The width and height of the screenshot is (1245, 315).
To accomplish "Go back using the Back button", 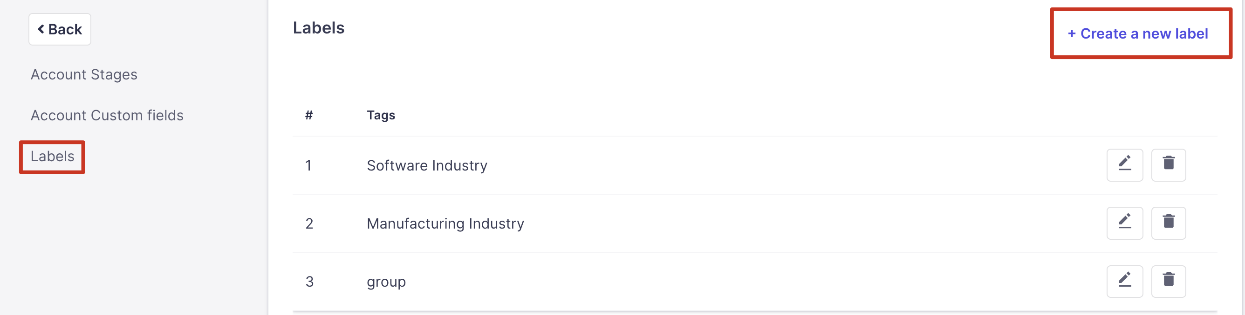I will (x=60, y=29).
